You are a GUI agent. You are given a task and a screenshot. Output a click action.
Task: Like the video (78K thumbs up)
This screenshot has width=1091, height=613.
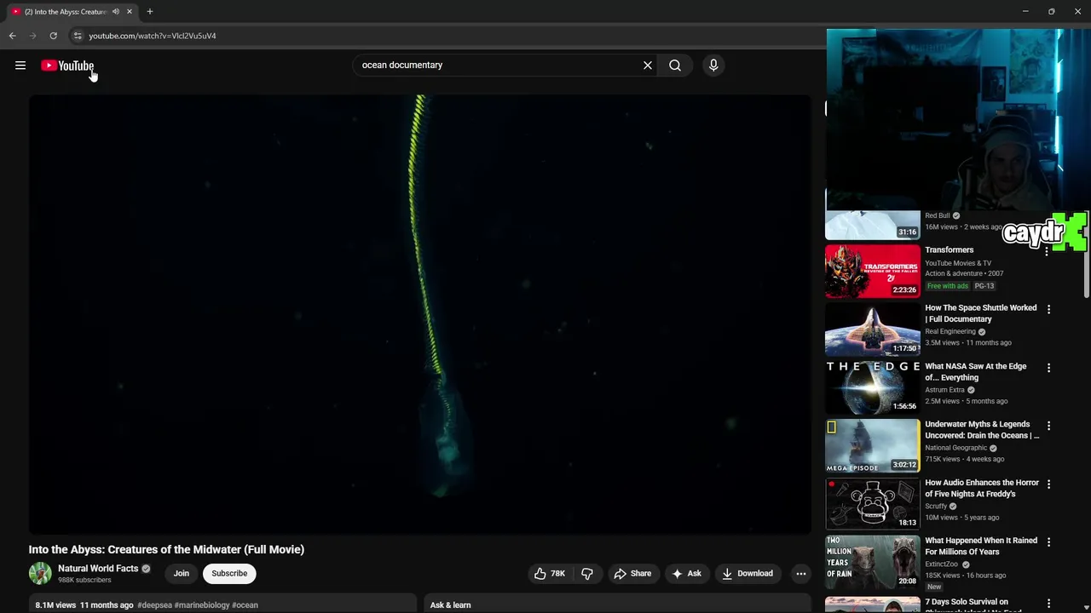[549, 573]
